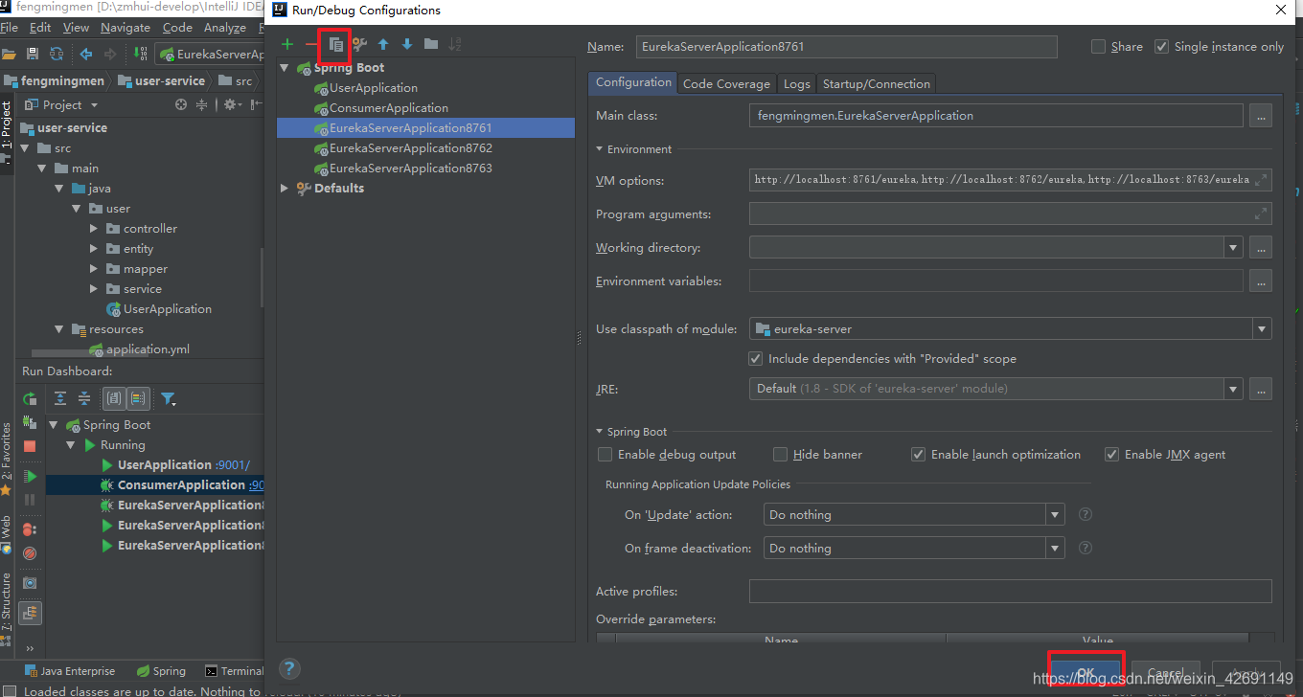This screenshot has width=1303, height=697.
Task: Browse for Main class with ellipsis button
Action: 1260,116
